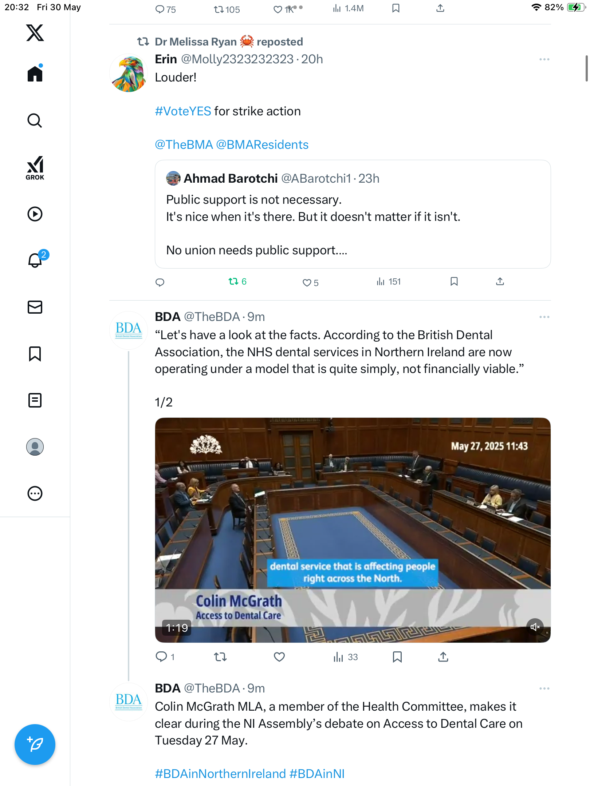Open Profile avatar icon in sidebar
This screenshot has width=590, height=786.
pos(35,447)
